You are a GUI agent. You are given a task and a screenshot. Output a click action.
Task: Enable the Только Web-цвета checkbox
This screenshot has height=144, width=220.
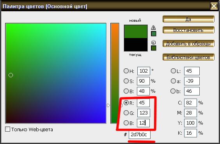[x=7, y=129]
